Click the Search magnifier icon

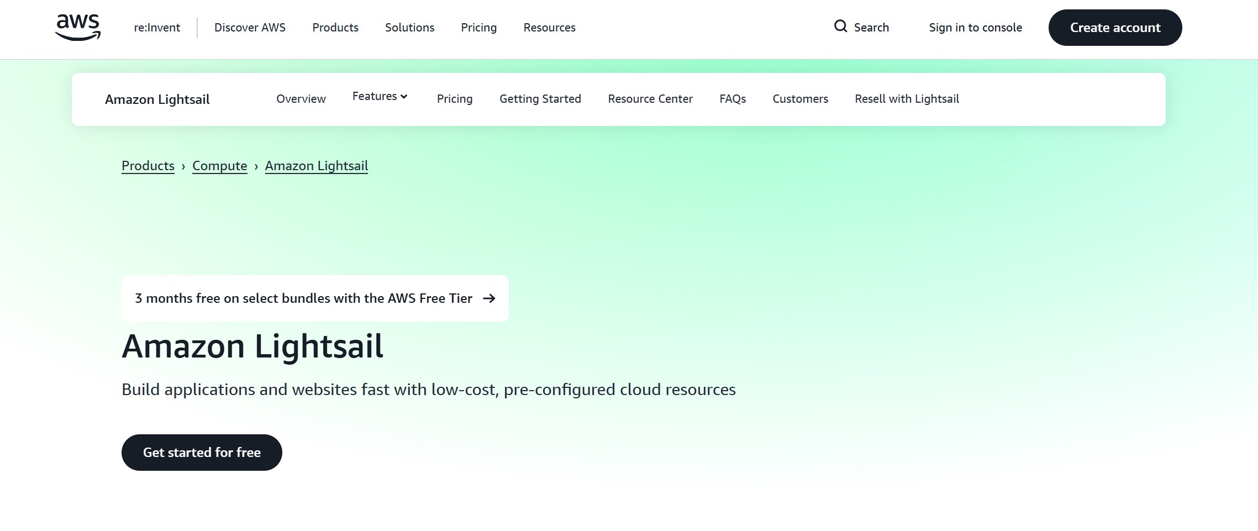[x=840, y=27]
